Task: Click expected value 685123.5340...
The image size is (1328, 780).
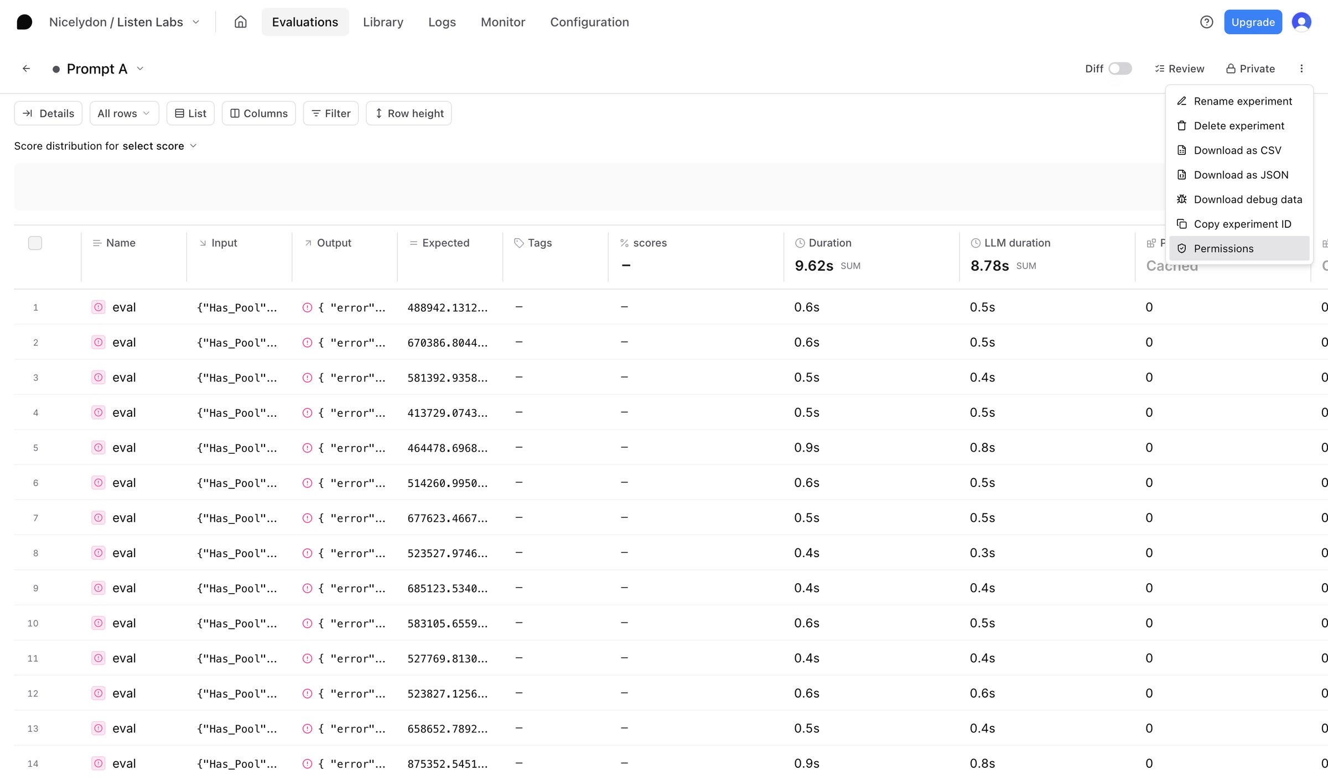Action: point(448,588)
